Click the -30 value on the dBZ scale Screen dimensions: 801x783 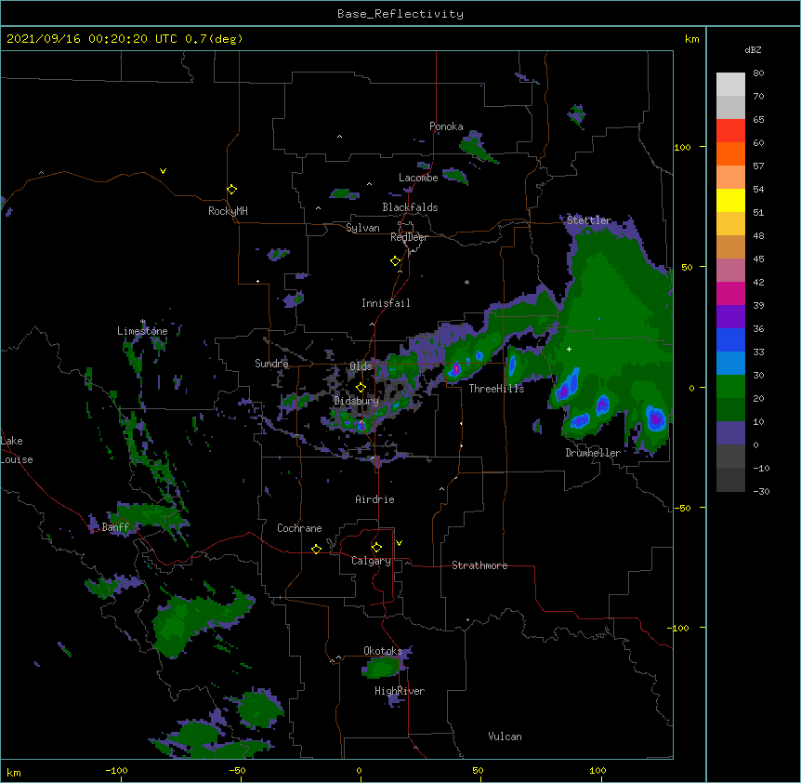[x=761, y=491]
